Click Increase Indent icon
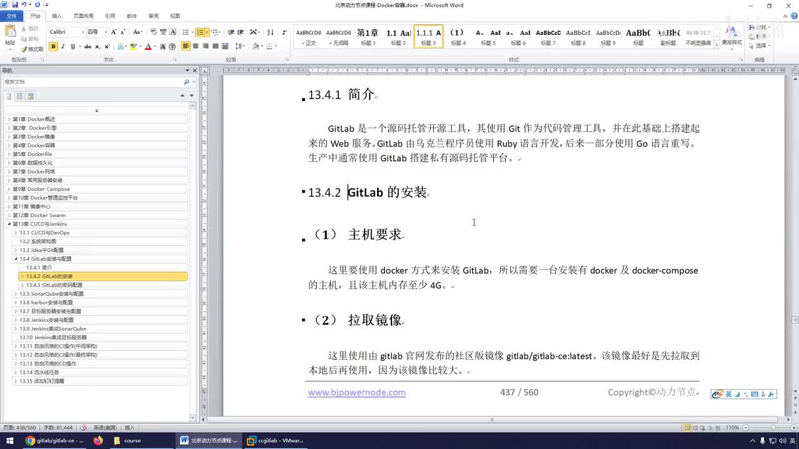This screenshot has height=449, width=799. click(241, 32)
